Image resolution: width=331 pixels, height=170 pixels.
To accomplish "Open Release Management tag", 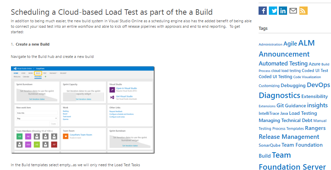I will click(289, 137).
